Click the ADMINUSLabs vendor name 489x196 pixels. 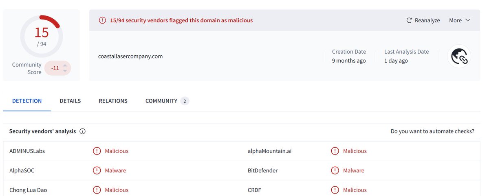(27, 151)
